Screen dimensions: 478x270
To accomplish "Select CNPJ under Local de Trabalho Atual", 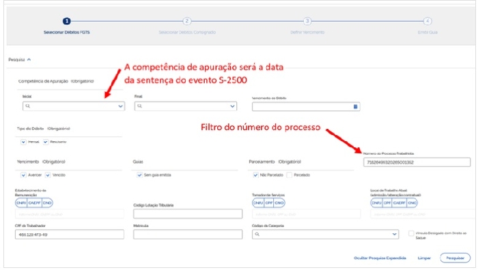I will [x=376, y=202].
